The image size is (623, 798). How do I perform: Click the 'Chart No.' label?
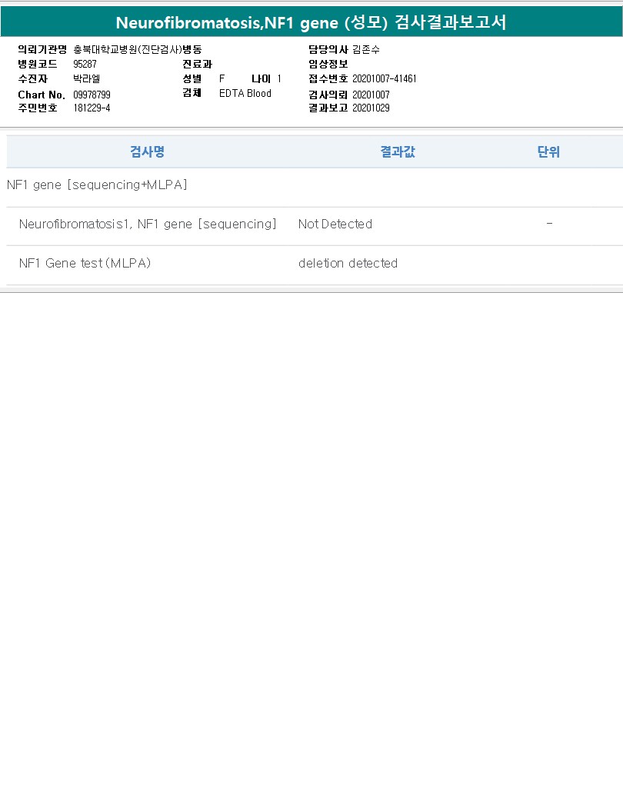click(x=42, y=95)
